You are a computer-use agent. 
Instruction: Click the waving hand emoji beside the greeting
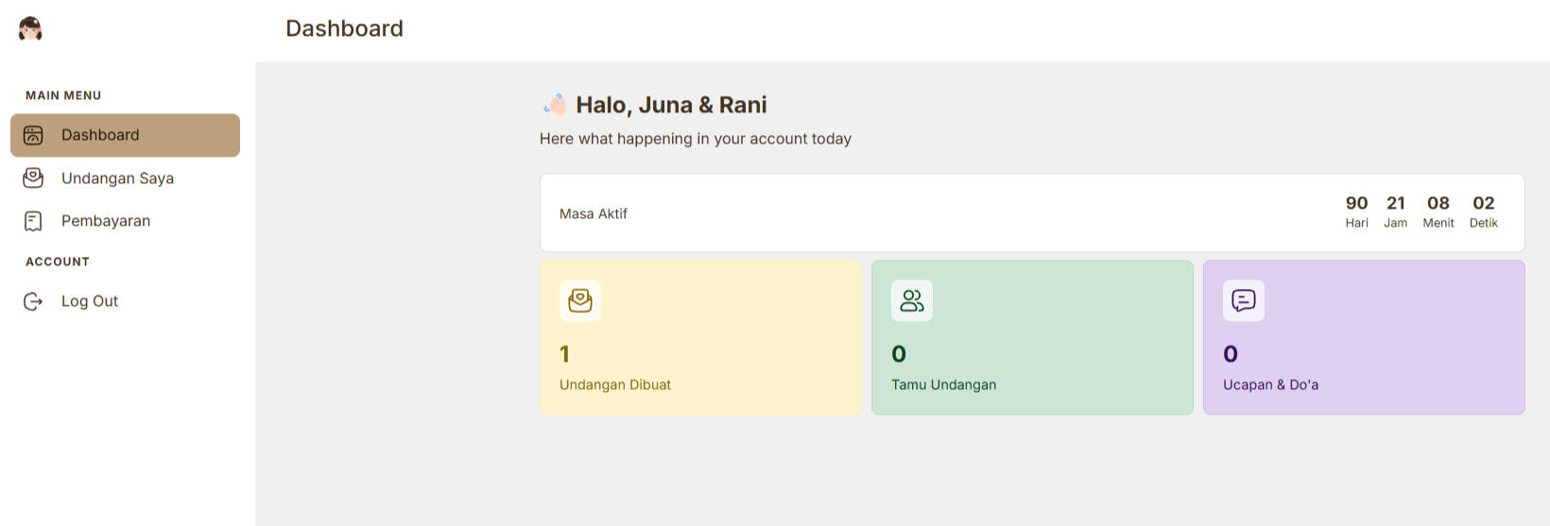555,105
